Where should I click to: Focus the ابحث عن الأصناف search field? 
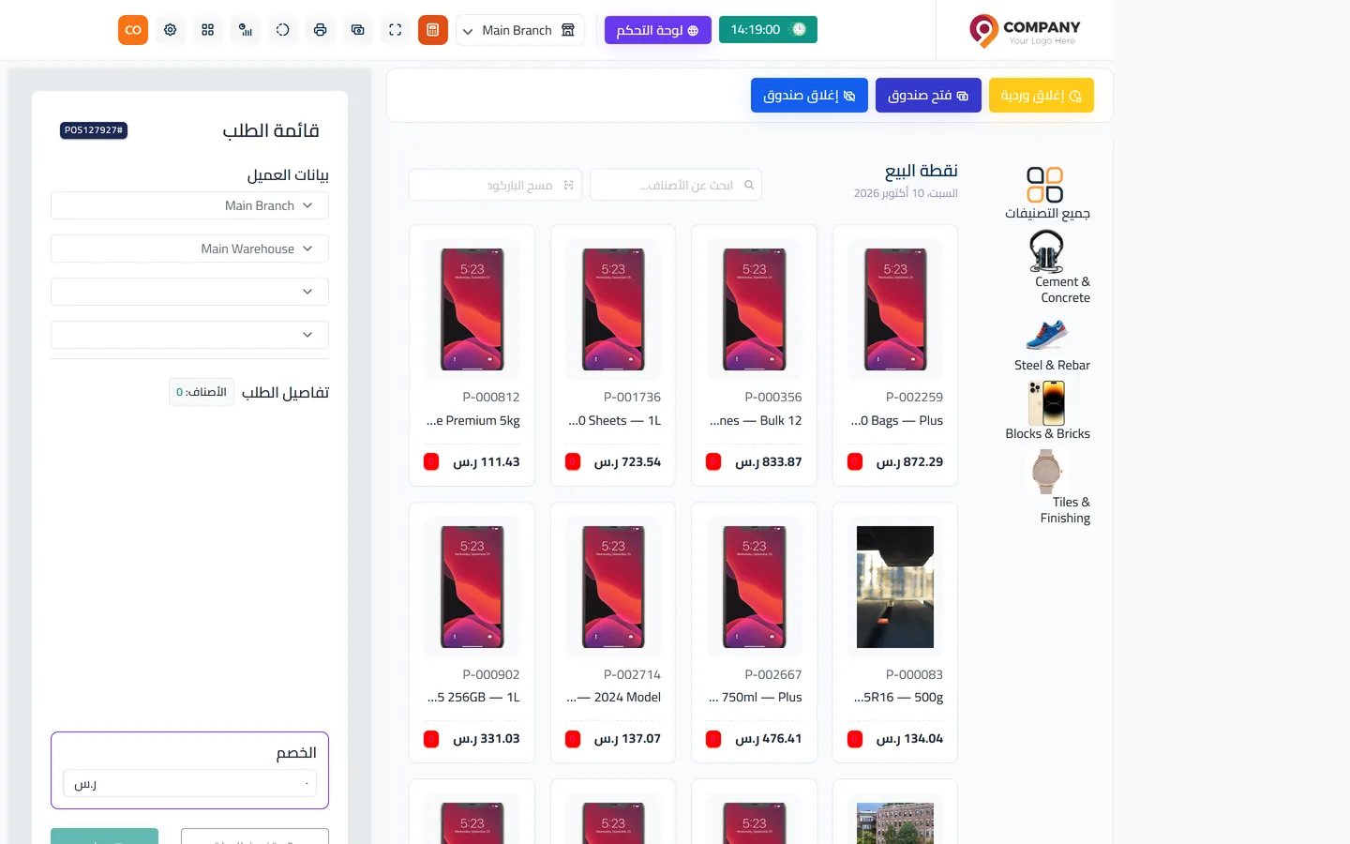[x=676, y=185]
